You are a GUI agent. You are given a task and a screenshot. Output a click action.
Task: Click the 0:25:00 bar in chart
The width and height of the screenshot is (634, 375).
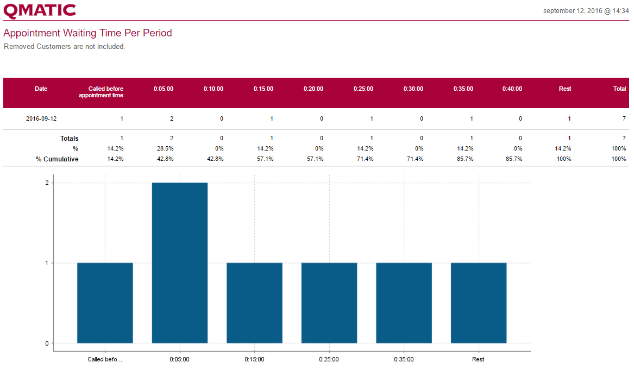[329, 303]
